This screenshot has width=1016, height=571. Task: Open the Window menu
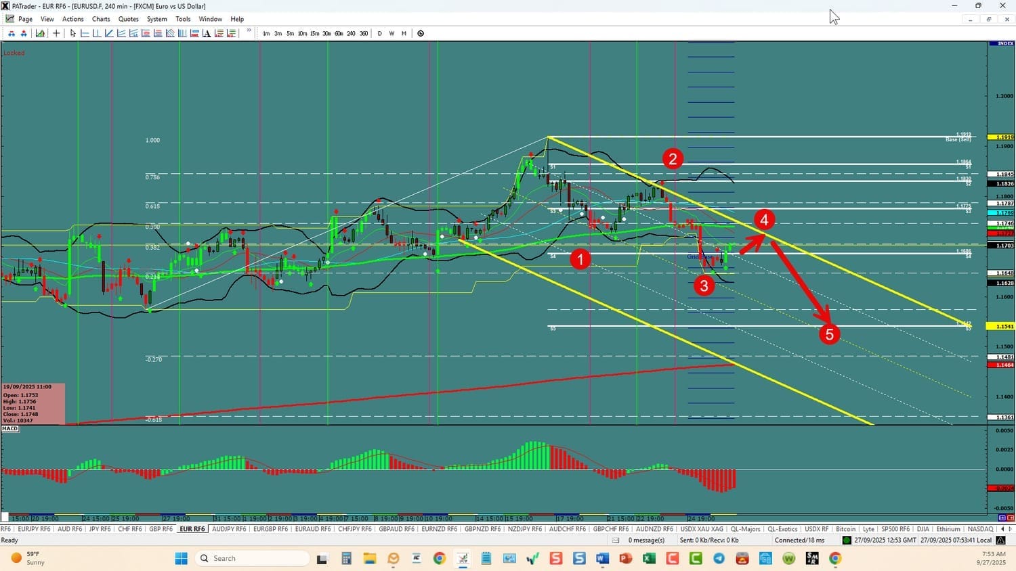pos(211,19)
